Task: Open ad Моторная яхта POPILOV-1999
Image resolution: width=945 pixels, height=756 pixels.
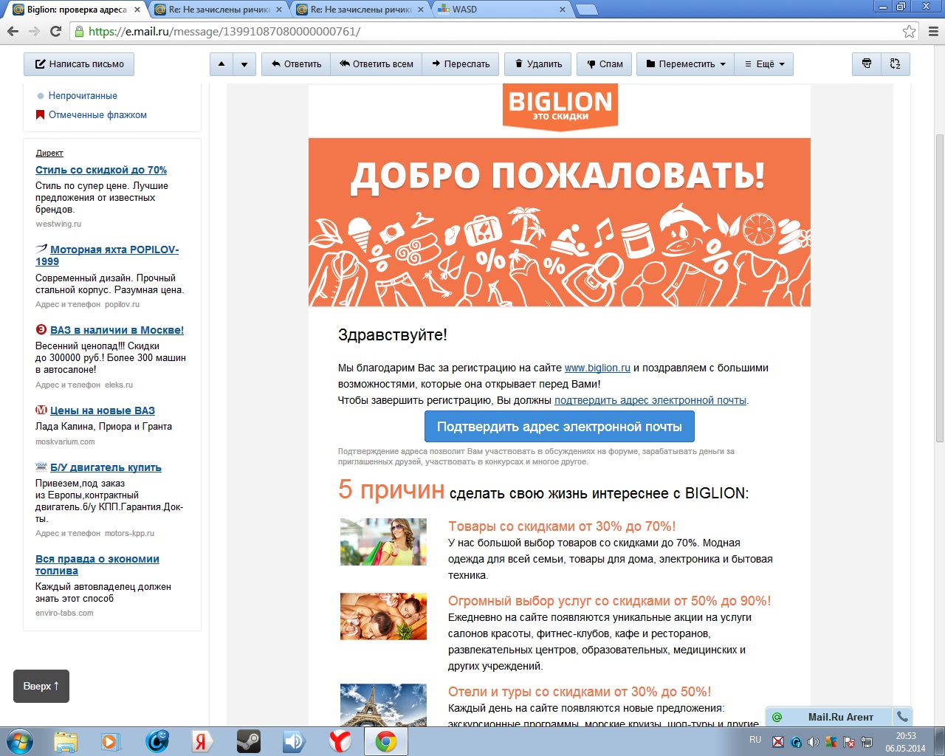Action: (107, 255)
